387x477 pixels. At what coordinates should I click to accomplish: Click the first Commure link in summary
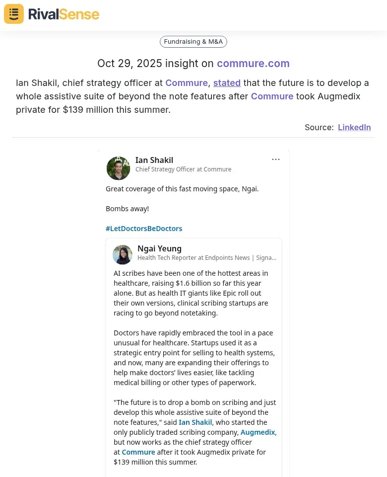click(x=187, y=83)
